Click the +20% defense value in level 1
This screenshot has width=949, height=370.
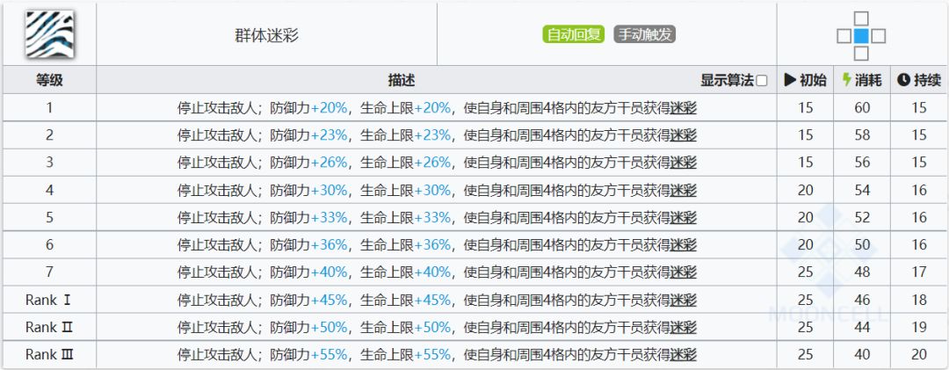pos(330,108)
